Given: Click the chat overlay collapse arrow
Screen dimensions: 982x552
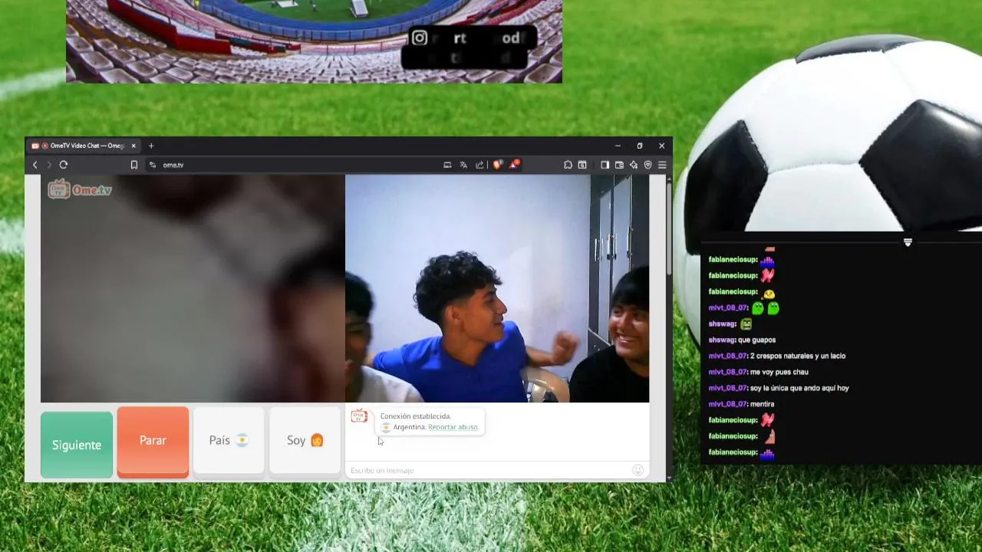Looking at the screenshot, I should point(908,242).
